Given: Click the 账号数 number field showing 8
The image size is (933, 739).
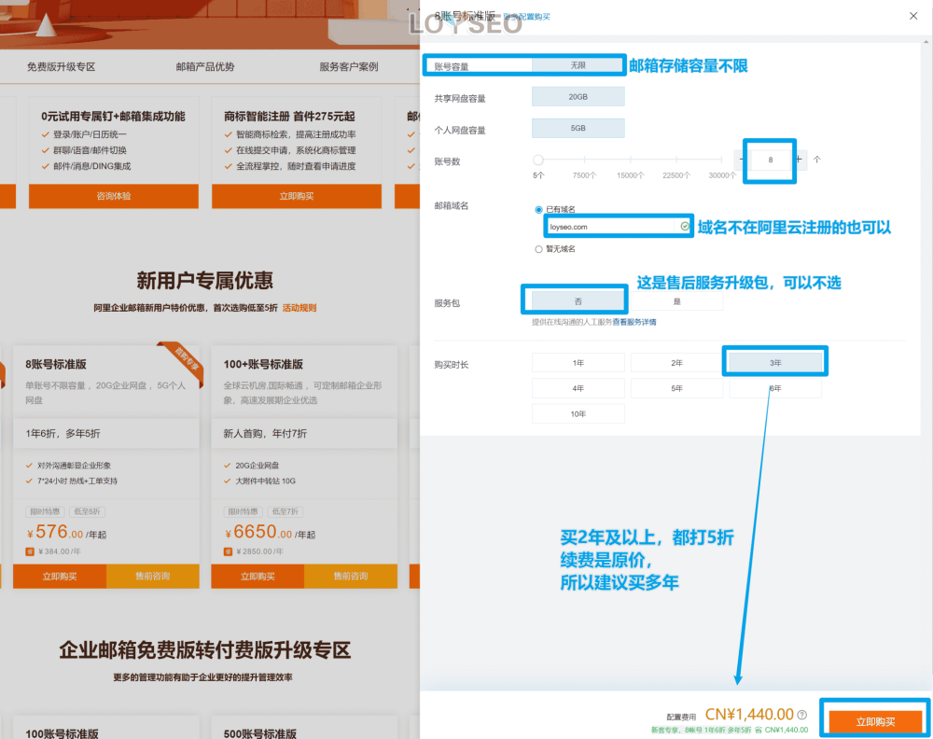Looking at the screenshot, I should point(770,160).
